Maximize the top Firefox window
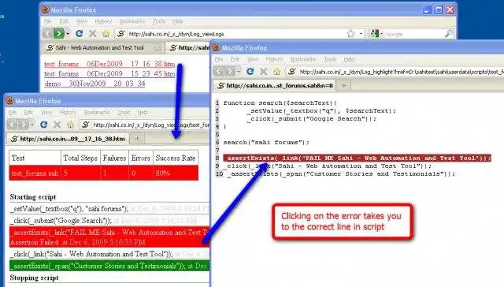 (x=439, y=9)
